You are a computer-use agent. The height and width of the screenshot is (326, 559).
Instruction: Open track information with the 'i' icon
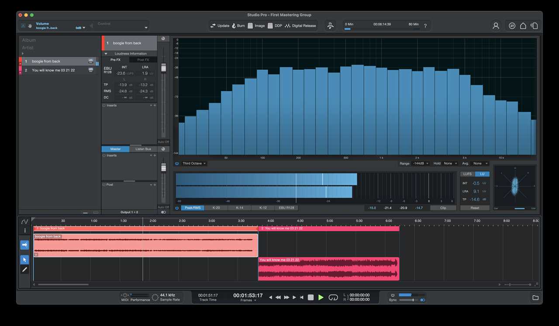(24, 230)
